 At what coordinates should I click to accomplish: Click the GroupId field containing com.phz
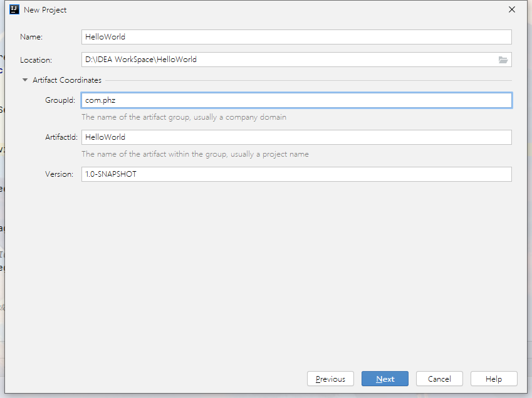coord(296,100)
